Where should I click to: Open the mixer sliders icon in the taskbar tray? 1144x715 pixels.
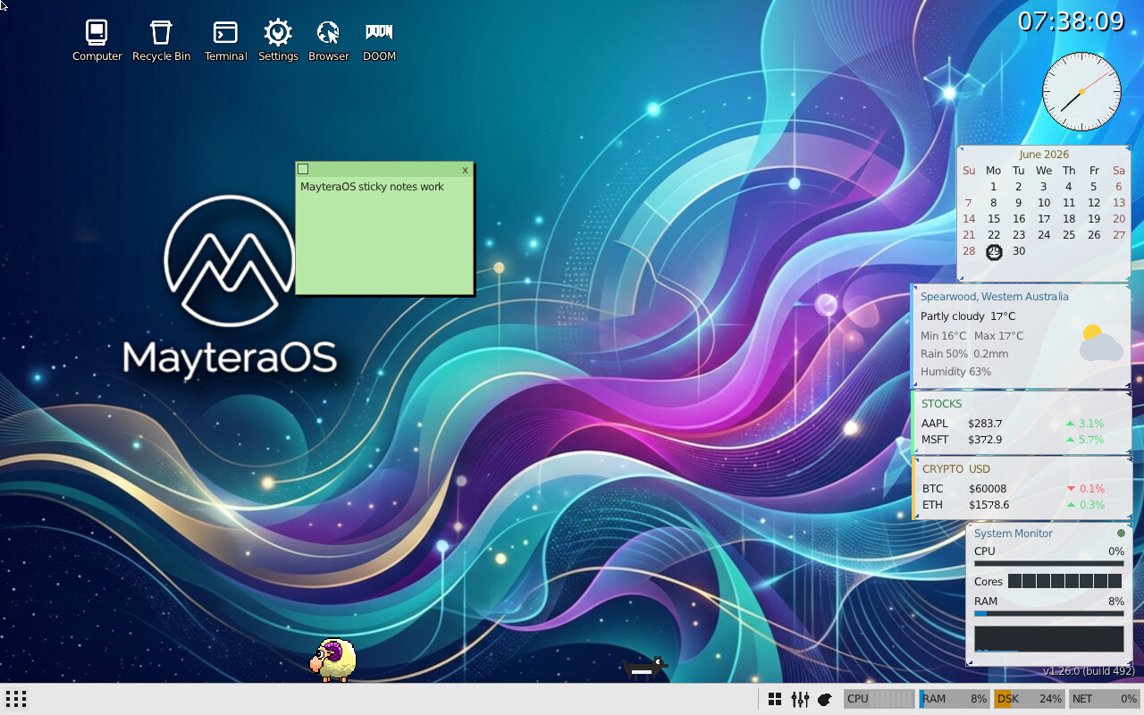click(800, 699)
